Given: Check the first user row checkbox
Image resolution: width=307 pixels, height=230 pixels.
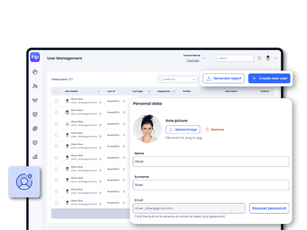Looking at the screenshot, I should pos(56,101).
